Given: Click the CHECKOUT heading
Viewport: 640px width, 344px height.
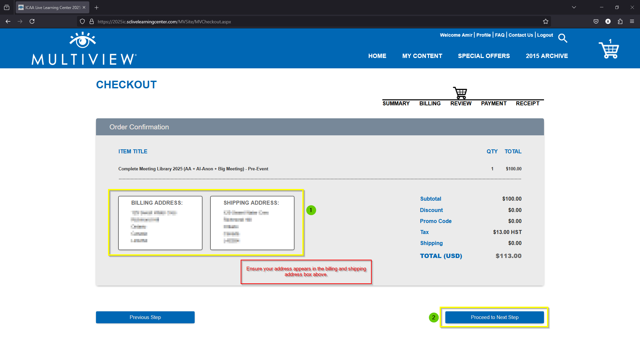Looking at the screenshot, I should [126, 85].
